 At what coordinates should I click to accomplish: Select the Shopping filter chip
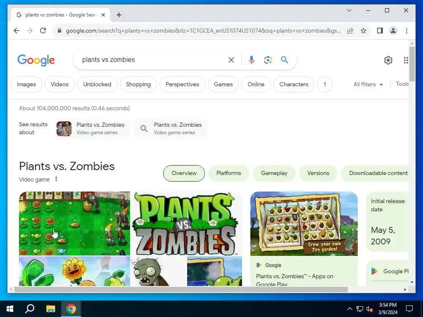click(138, 84)
